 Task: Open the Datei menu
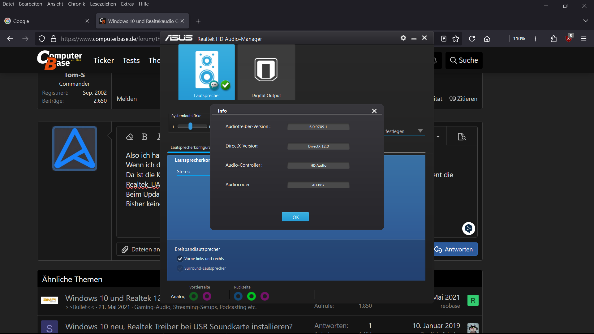tap(8, 4)
